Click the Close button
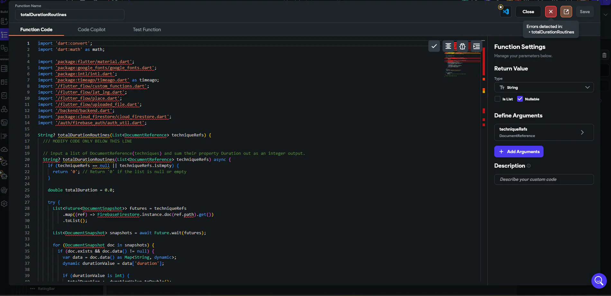The height and width of the screenshot is (296, 611). 528,12
